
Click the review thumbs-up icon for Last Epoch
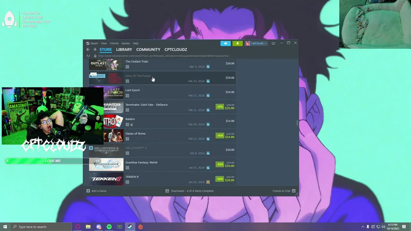(x=208, y=96)
